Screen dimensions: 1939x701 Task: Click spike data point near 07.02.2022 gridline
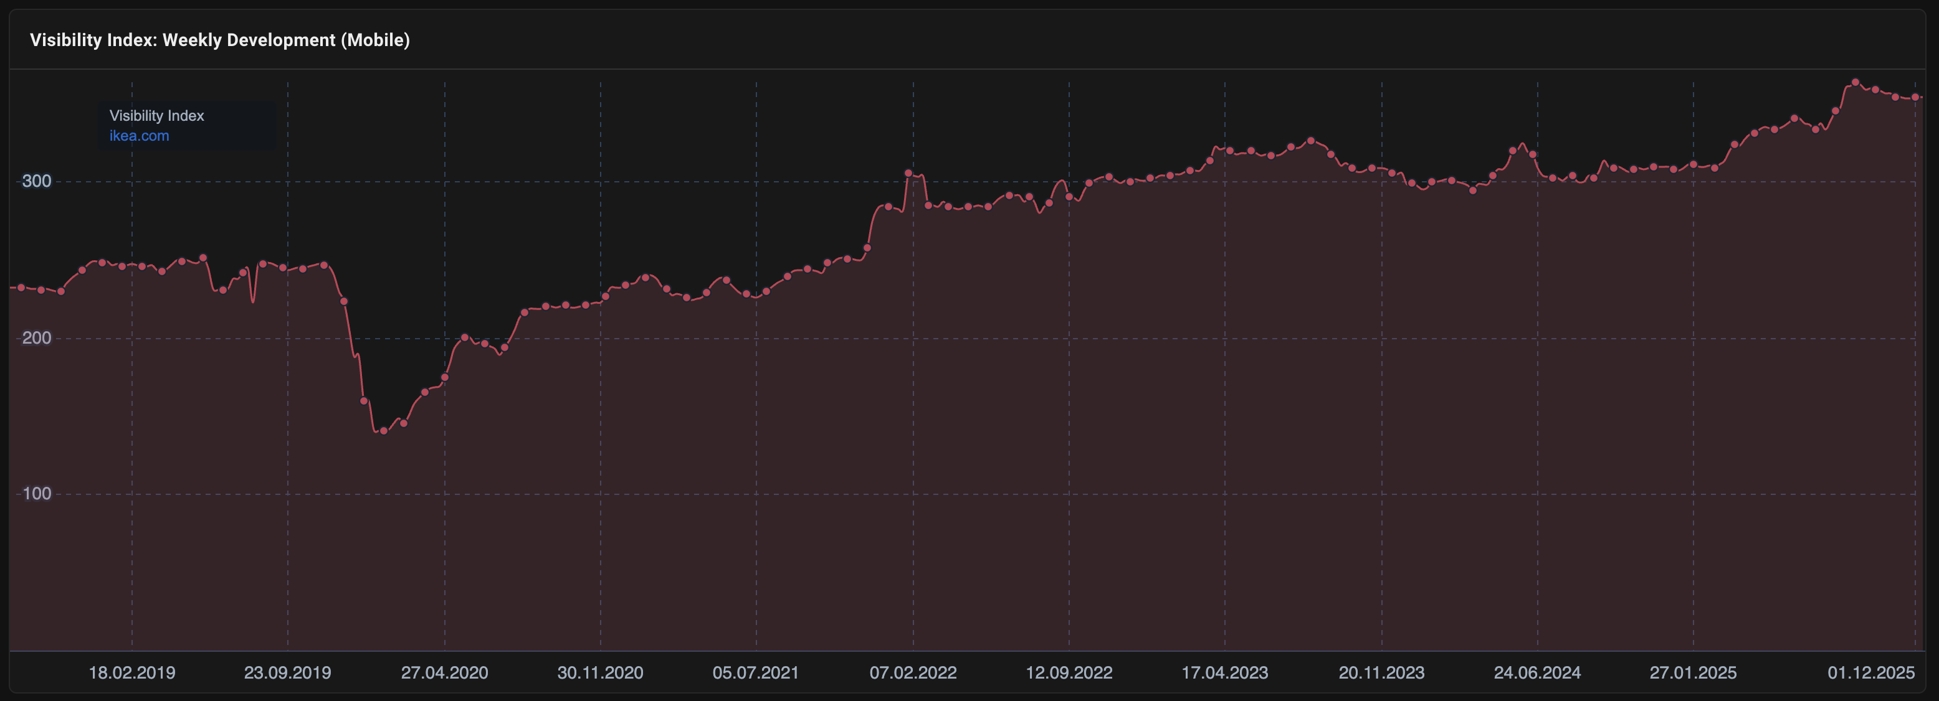pos(908,173)
